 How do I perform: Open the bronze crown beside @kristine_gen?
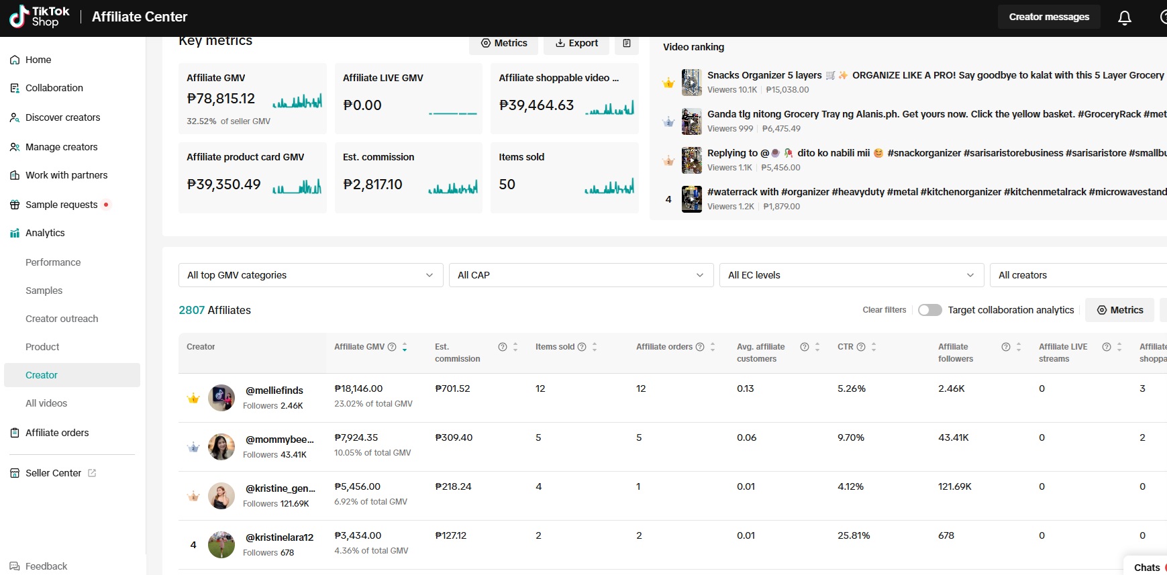click(x=193, y=496)
